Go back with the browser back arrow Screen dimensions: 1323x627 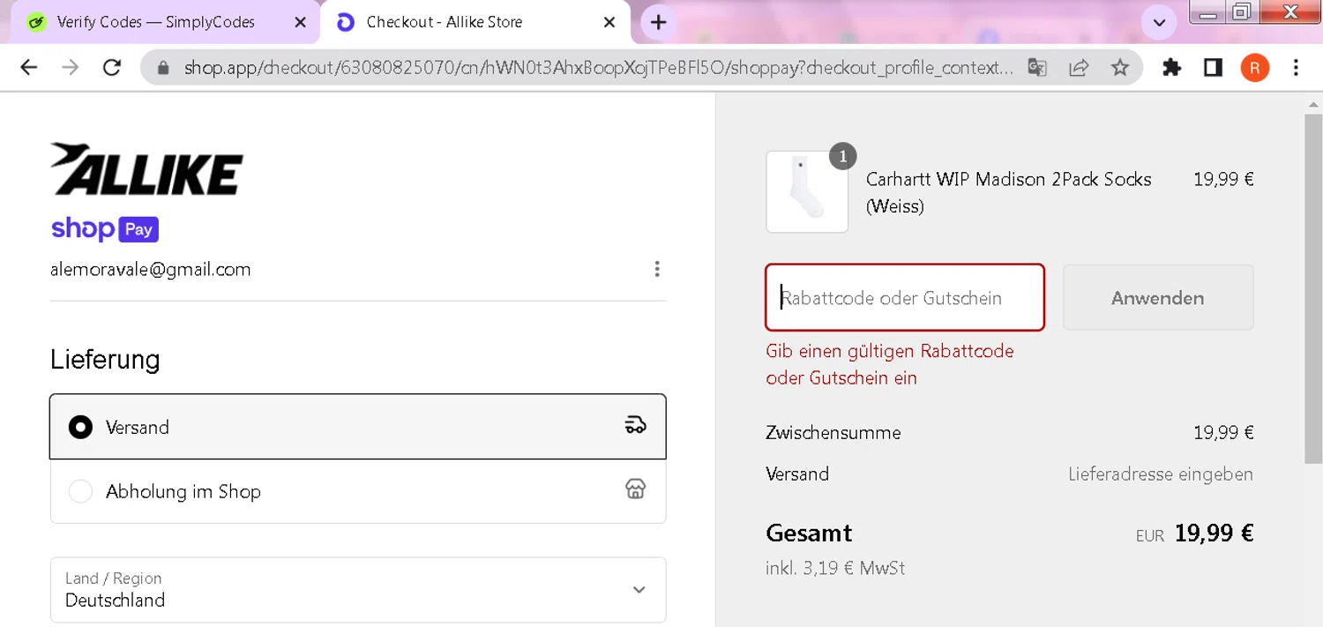point(29,68)
